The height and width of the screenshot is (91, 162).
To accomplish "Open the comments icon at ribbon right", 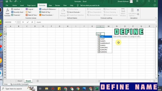I will click(x=155, y=5).
